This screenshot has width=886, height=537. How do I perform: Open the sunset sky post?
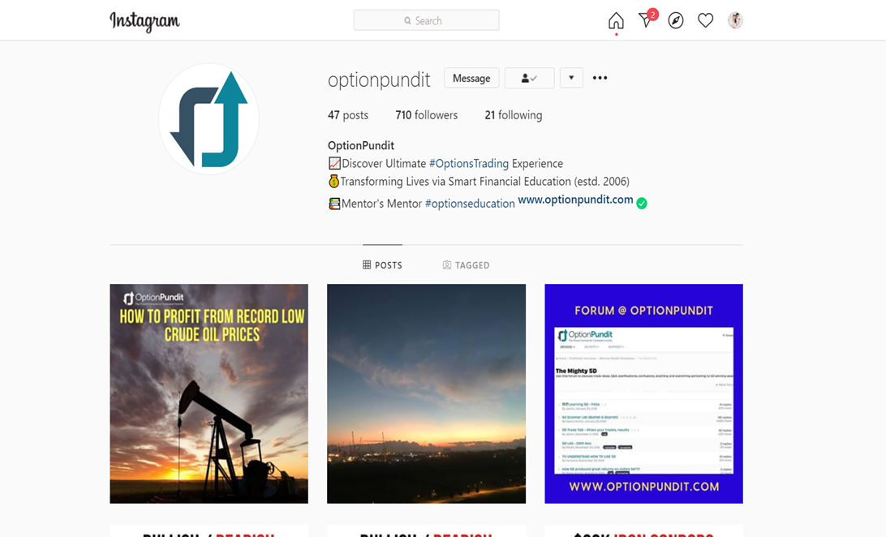[x=427, y=393]
